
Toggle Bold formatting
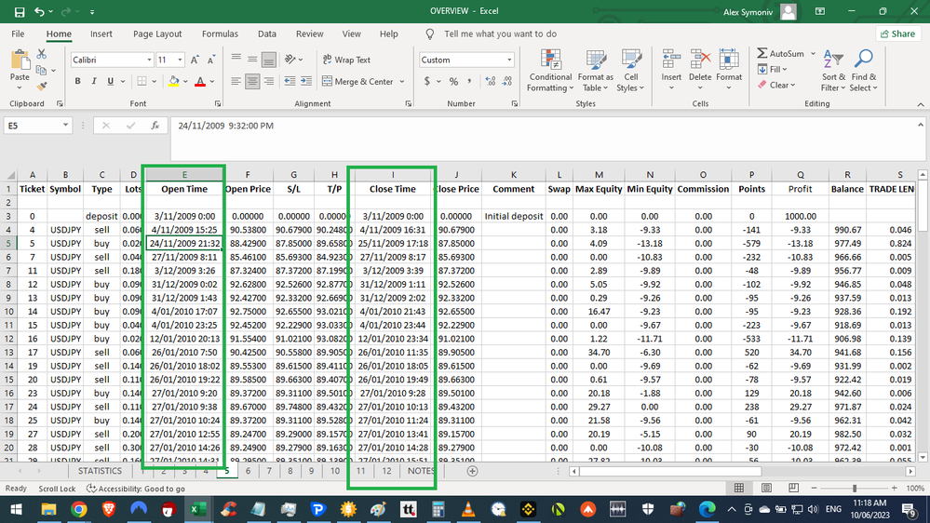(x=78, y=82)
